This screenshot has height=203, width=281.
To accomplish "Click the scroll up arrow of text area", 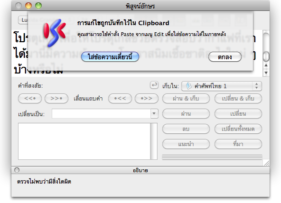I will pyautogui.click(x=266, y=65).
